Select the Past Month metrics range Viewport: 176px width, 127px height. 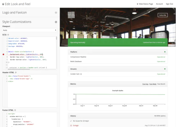pos(161,84)
